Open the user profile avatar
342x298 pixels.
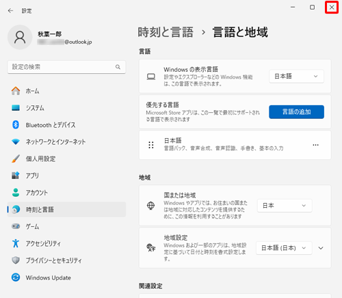click(20, 37)
